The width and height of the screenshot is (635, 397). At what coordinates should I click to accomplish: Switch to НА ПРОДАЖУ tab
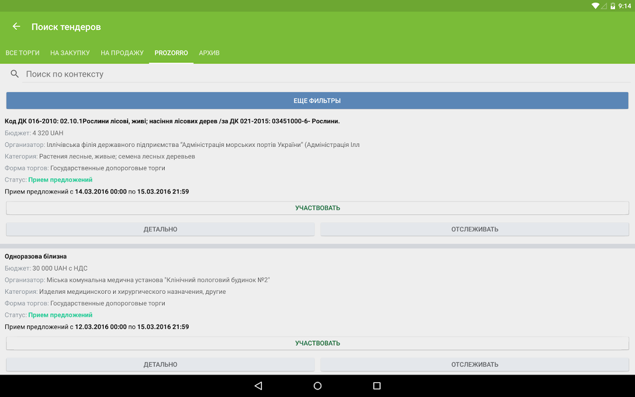coord(122,53)
